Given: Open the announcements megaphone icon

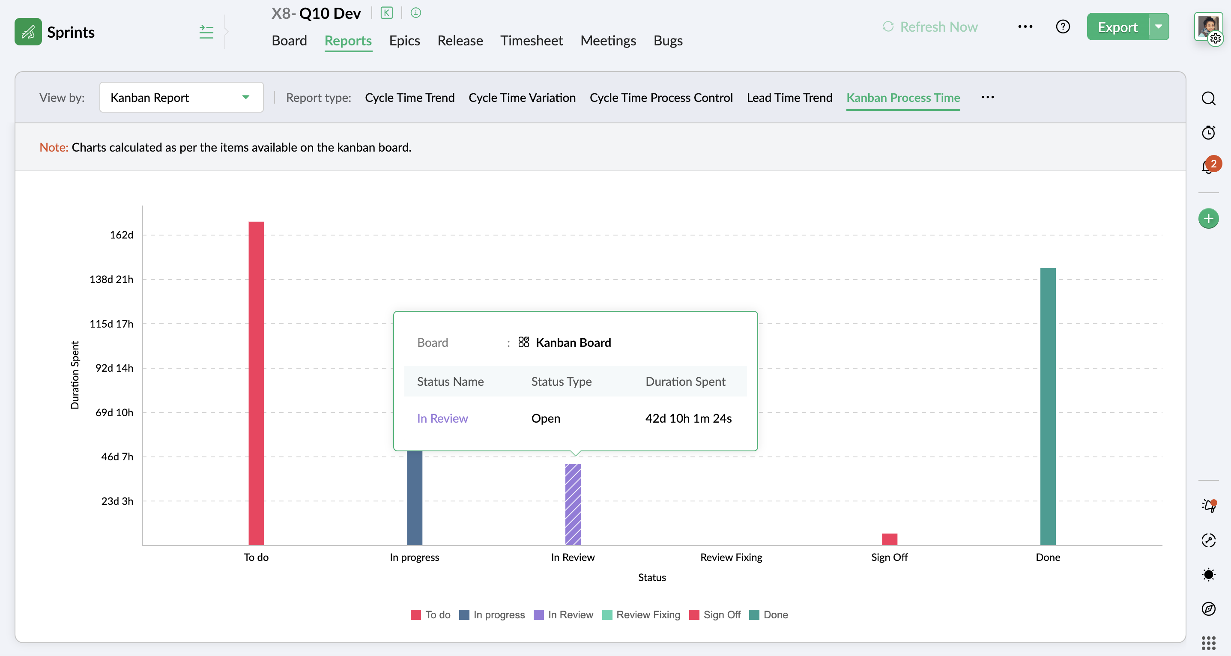Looking at the screenshot, I should coord(1208,506).
